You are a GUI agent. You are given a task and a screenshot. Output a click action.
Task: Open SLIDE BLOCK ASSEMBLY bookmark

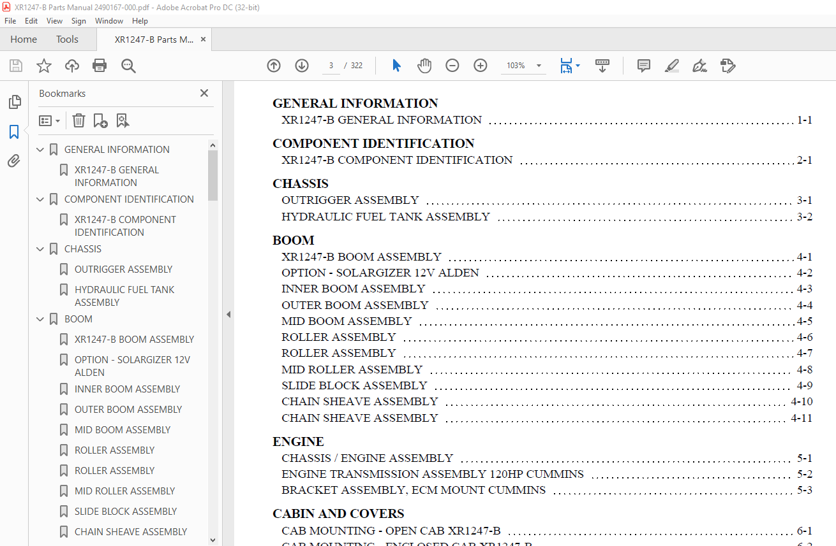(x=126, y=512)
